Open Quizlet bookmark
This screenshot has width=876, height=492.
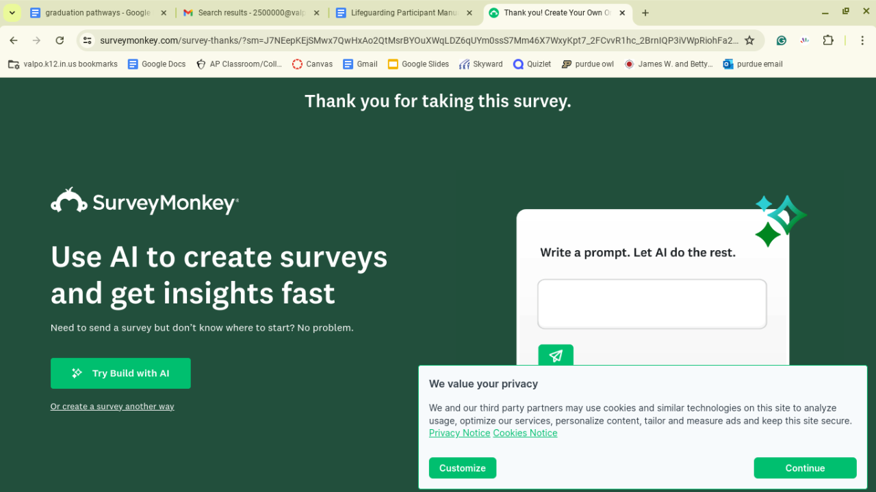[x=532, y=64]
